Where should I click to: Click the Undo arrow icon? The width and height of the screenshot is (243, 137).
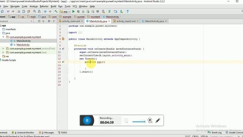pyautogui.click(x=8, y=11)
